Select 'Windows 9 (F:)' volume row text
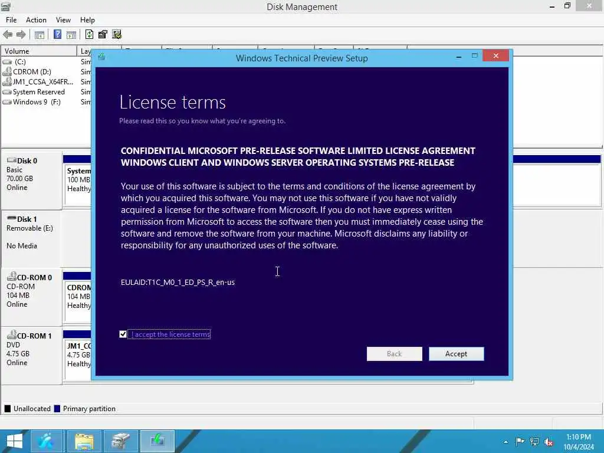604x453 pixels. click(37, 102)
